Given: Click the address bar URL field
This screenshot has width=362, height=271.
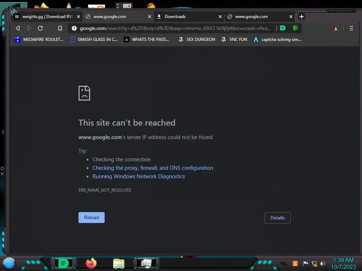Looking at the screenshot, I should pyautogui.click(x=175, y=28).
